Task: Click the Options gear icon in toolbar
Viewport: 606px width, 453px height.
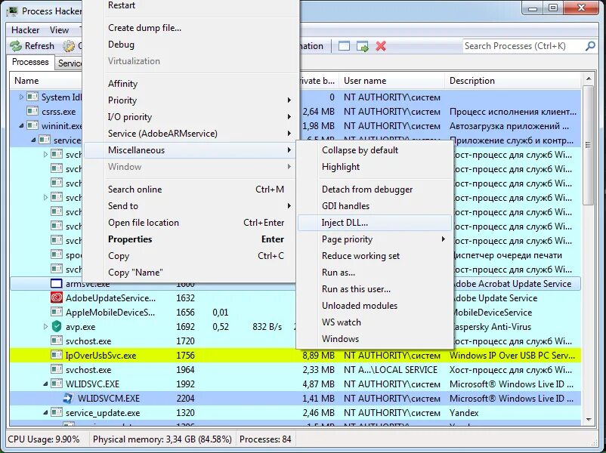Action: pyautogui.click(x=69, y=46)
